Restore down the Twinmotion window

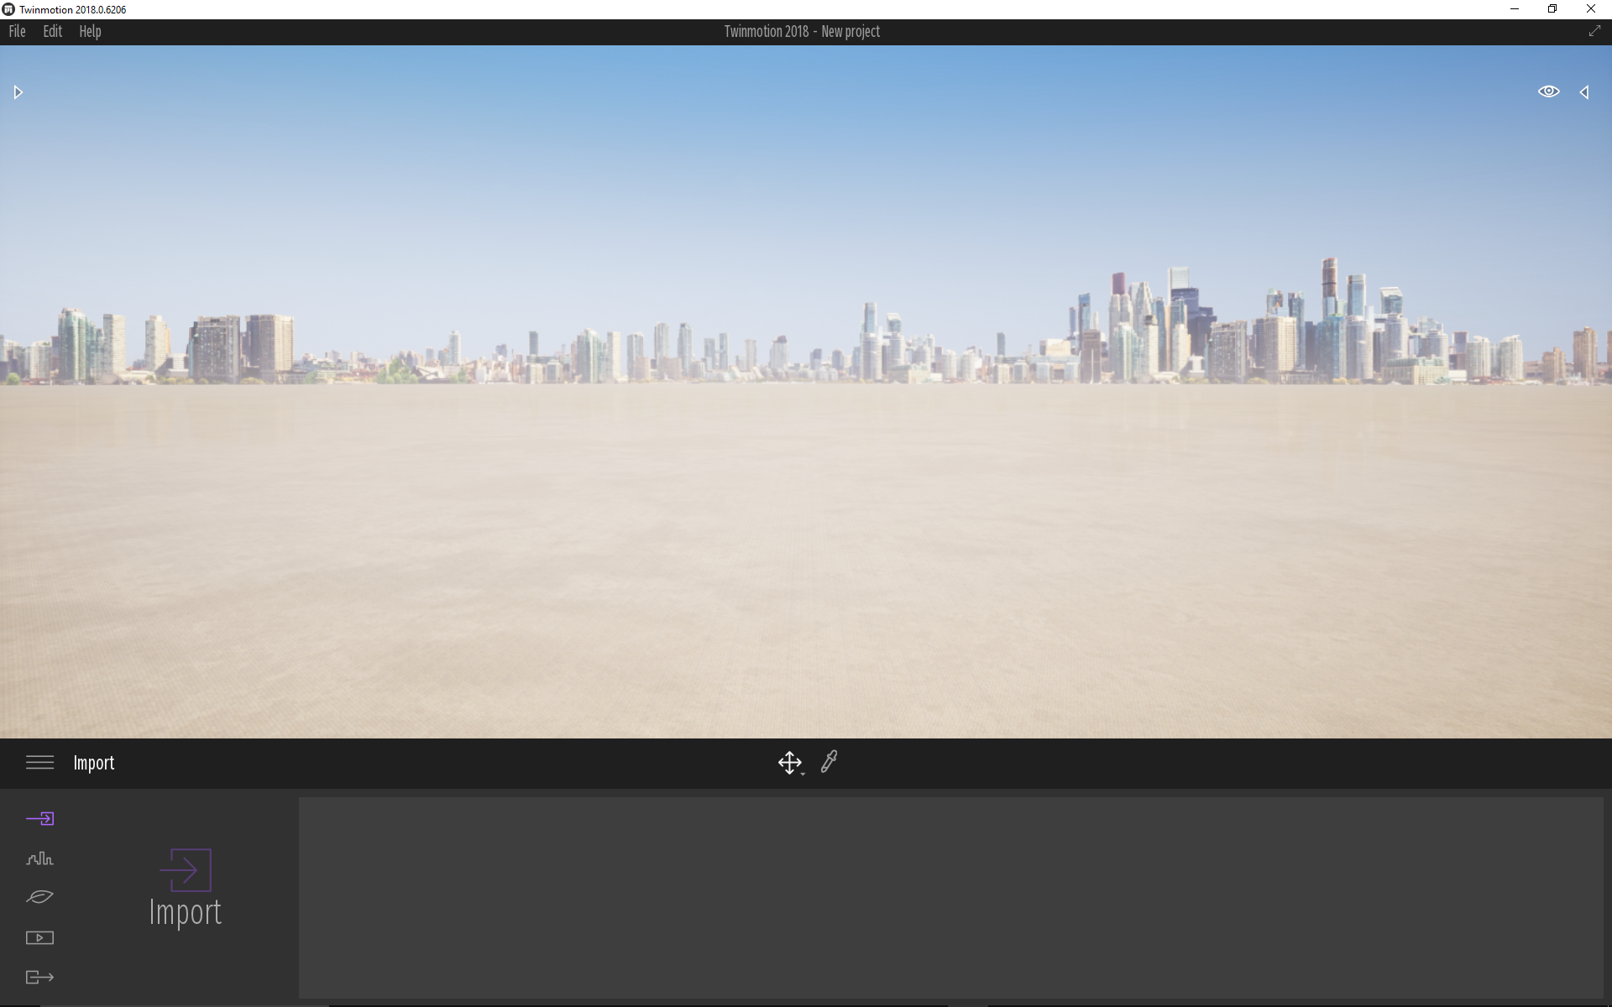[x=1552, y=9]
